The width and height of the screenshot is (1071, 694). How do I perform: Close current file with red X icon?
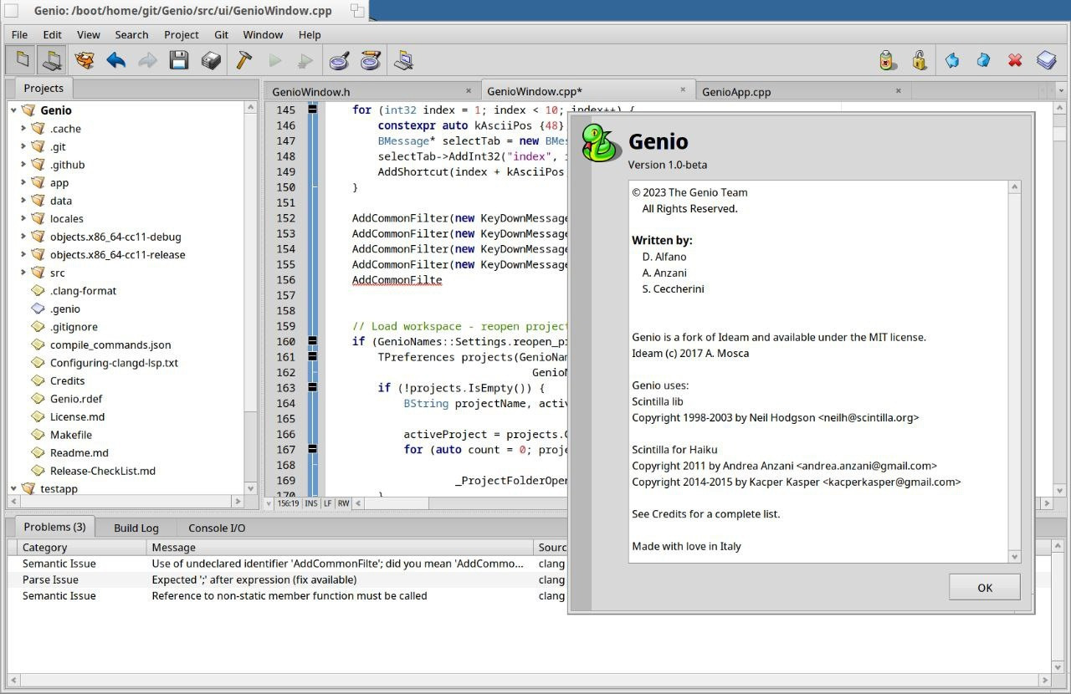pyautogui.click(x=1015, y=60)
